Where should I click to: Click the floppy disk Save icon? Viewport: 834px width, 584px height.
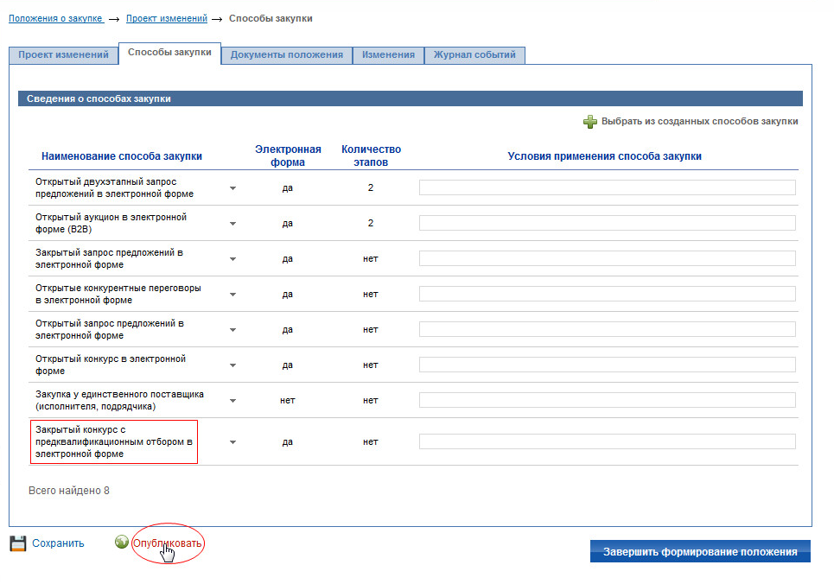(x=17, y=543)
